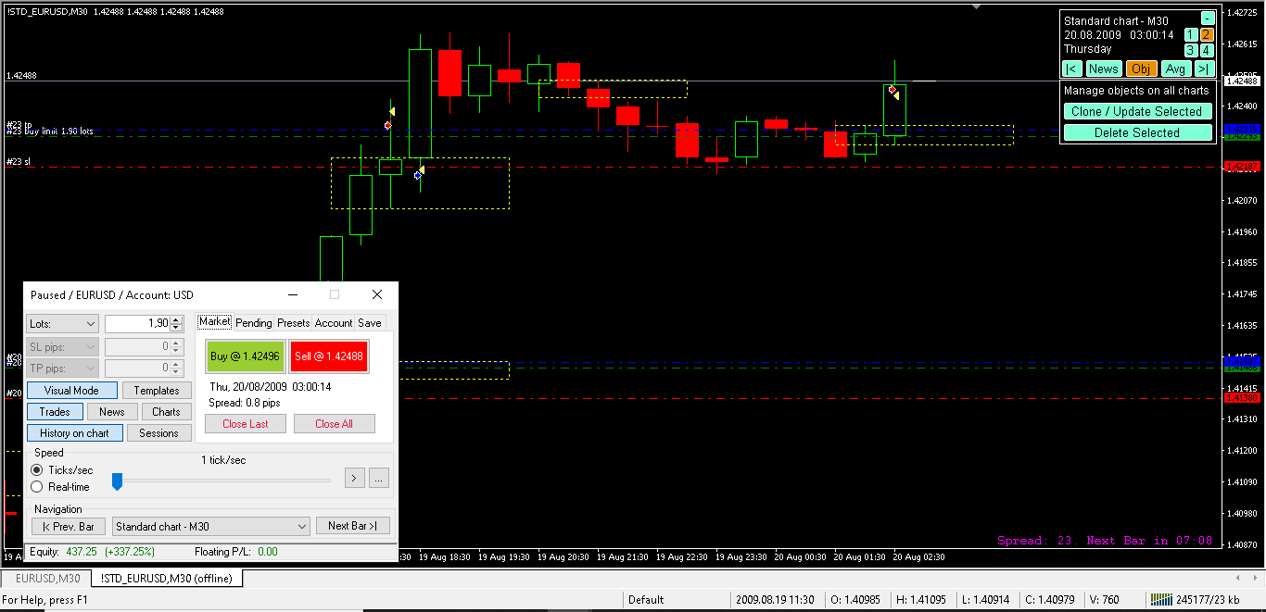Select the Ticks/sec radio option
Image resolution: width=1266 pixels, height=612 pixels.
[63, 470]
